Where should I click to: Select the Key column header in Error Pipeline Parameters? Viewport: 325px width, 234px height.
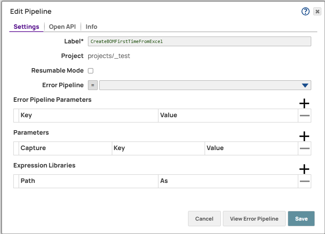(x=88, y=116)
